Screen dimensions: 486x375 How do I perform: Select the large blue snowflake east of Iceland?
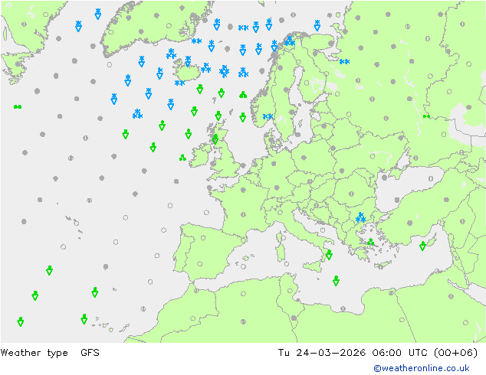coord(224,71)
